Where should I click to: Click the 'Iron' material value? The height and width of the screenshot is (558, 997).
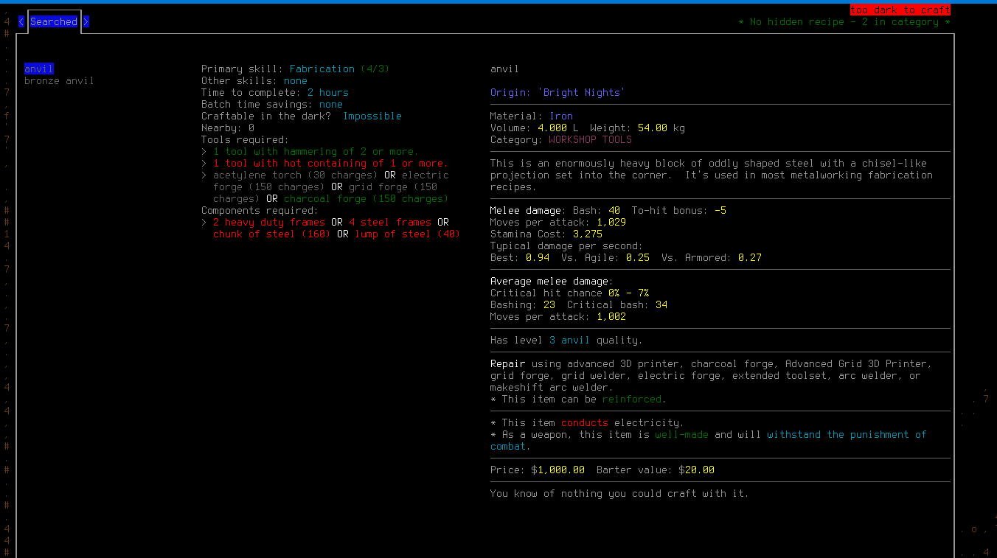[561, 116]
